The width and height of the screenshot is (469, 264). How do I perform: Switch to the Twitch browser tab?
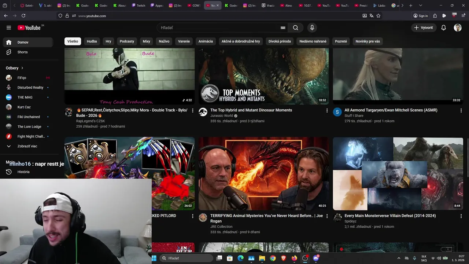point(139,5)
